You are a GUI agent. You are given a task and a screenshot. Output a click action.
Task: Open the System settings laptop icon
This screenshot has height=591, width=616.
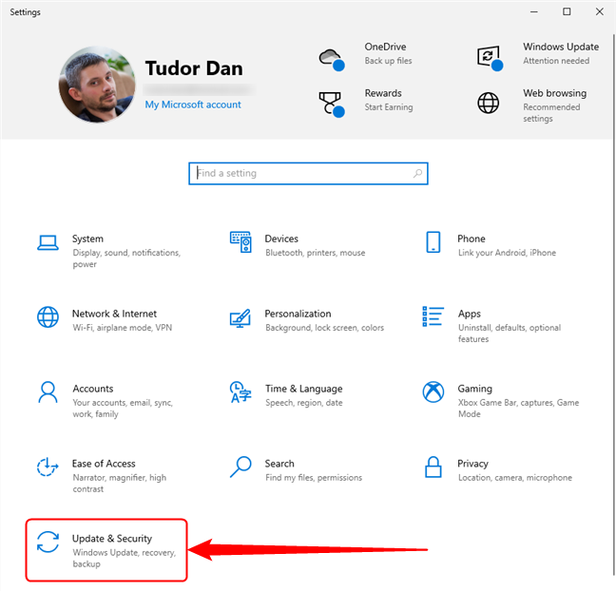[x=48, y=242]
